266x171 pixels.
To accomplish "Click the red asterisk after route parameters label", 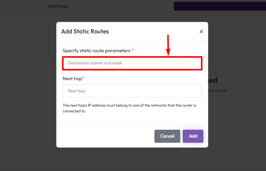I will pyautogui.click(x=133, y=50).
